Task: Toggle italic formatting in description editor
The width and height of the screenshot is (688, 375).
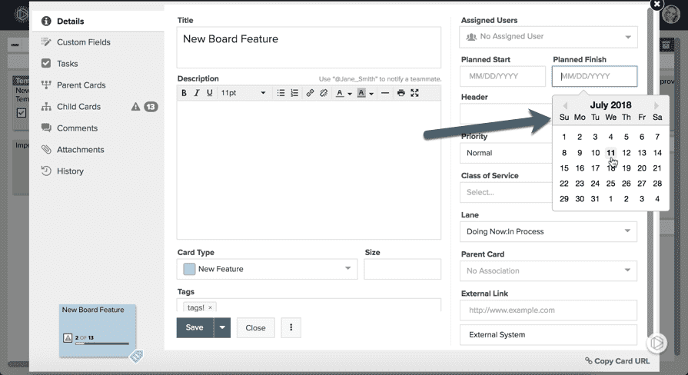Action: tap(198, 93)
